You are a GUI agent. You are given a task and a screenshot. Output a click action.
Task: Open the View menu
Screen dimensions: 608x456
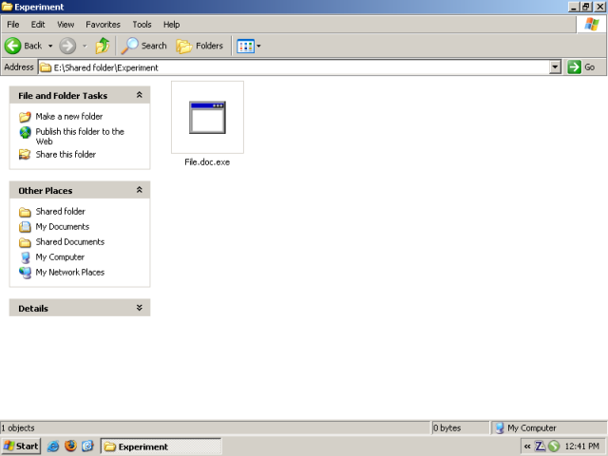point(66,25)
